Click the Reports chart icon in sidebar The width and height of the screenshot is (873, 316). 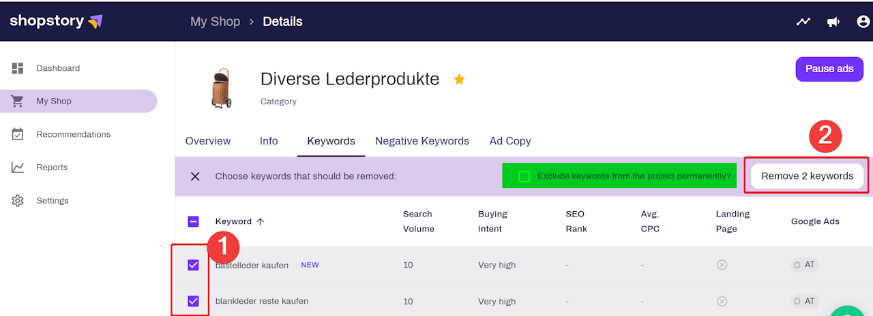pyautogui.click(x=18, y=168)
